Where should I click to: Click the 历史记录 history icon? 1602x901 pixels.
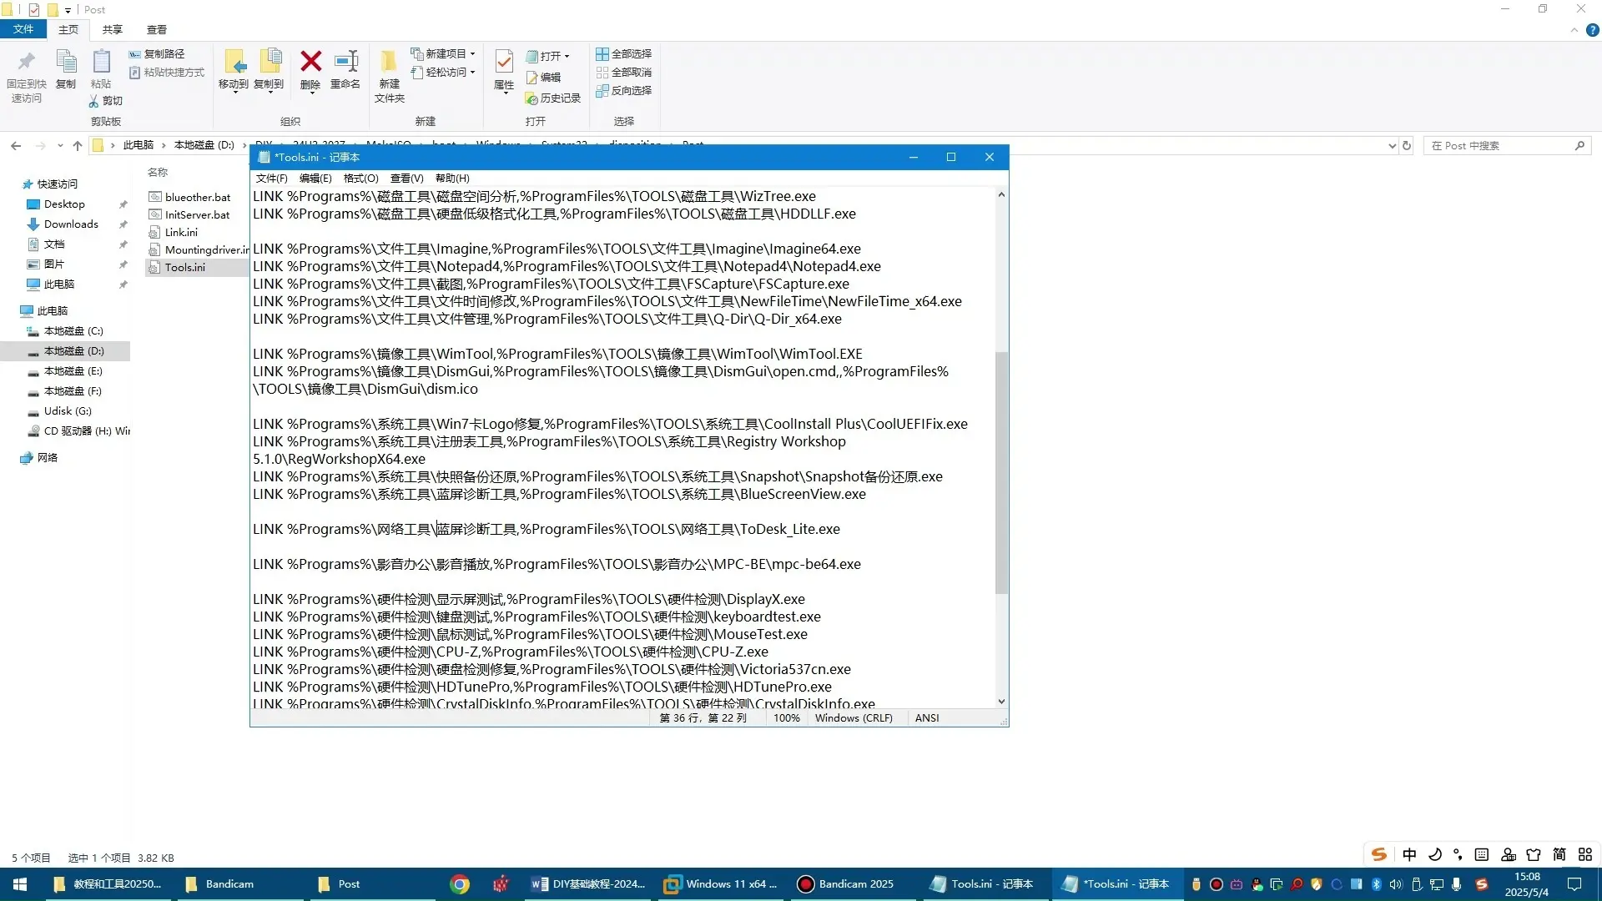[531, 98]
